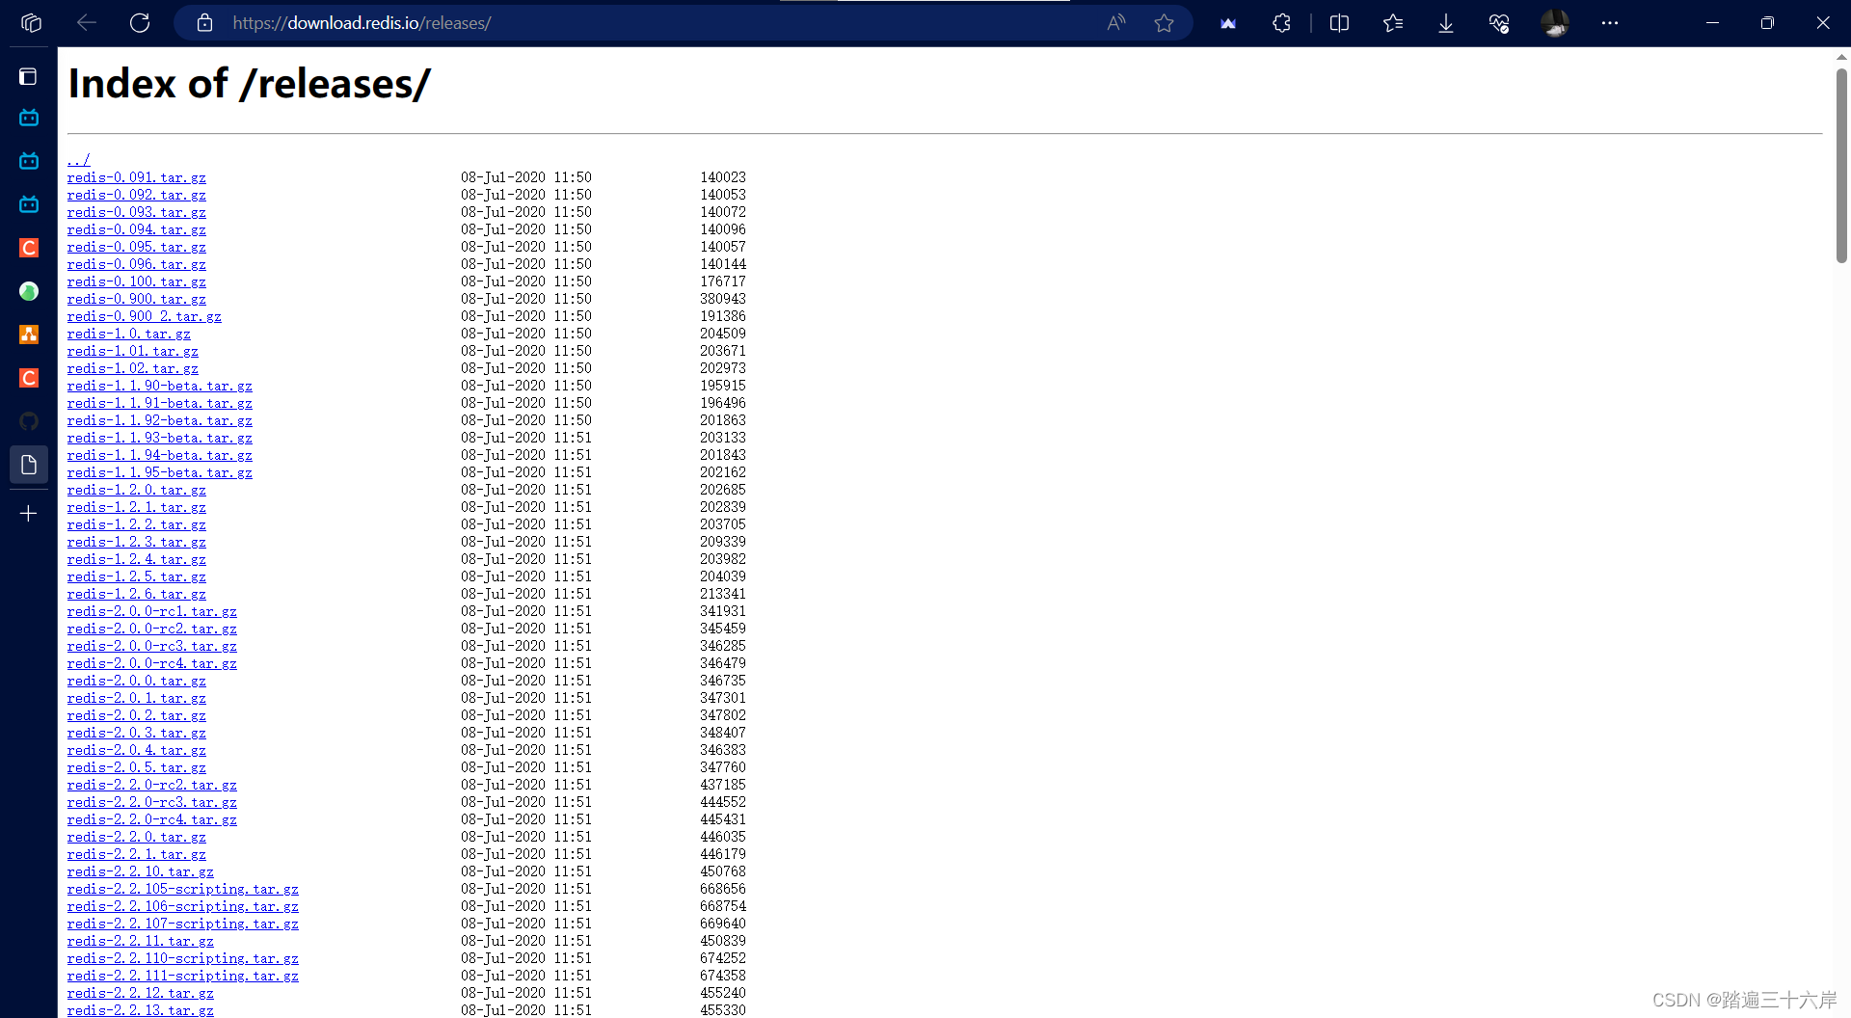This screenshot has height=1018, width=1851.
Task: Show the Downloads panel
Action: click(1446, 23)
